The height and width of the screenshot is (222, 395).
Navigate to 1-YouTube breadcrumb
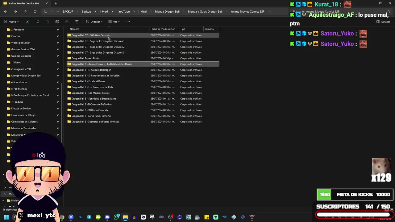coord(123,11)
